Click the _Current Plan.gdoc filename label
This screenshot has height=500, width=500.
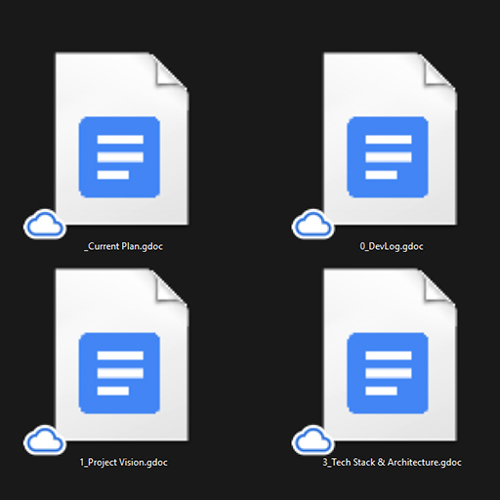tap(124, 246)
